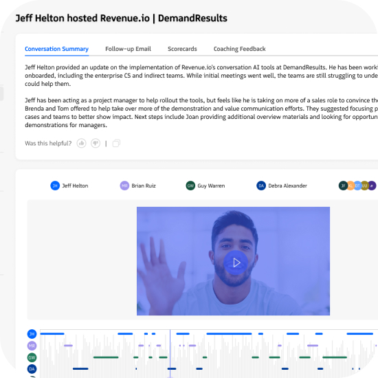Click the 'Jeff Helton' participant name
This screenshot has height=378, width=378.
[75, 186]
